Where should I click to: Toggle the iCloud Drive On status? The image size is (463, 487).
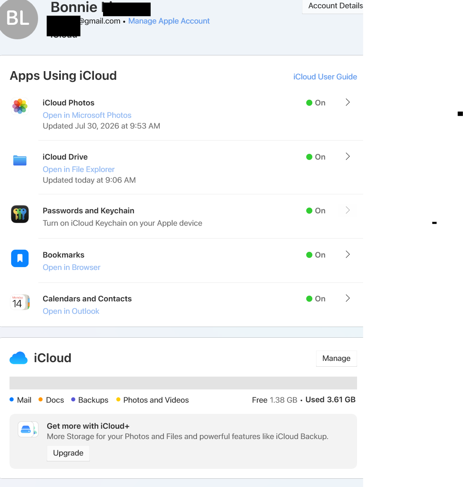(x=316, y=157)
